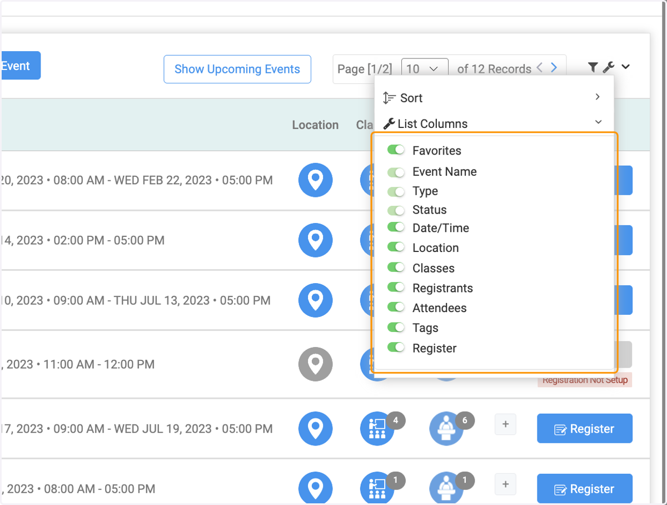Open the Sort submenu
Viewport: 667px width, 505px height.
(x=494, y=98)
